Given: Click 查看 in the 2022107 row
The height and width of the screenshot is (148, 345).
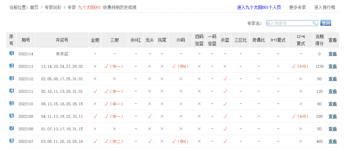Looking at the screenshot, I should [332, 141].
